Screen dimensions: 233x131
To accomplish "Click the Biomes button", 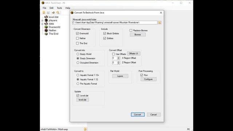I will tap(138, 35).
